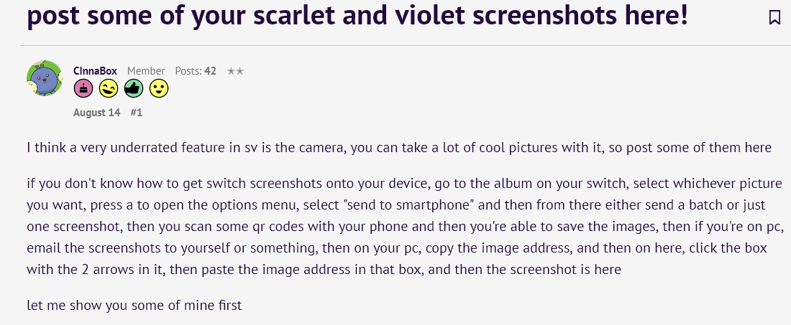The image size is (791, 325).
Task: Click the #1 post permalink
Action: point(136,113)
